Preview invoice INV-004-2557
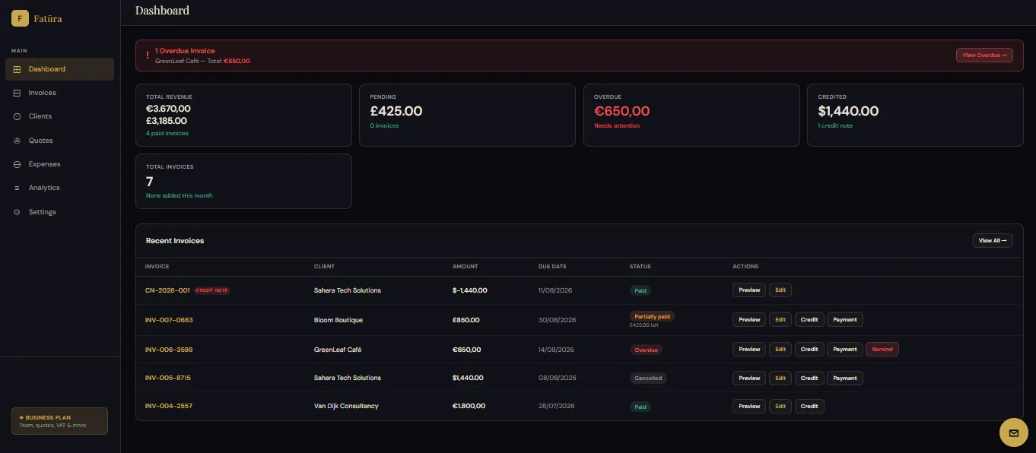 point(749,407)
